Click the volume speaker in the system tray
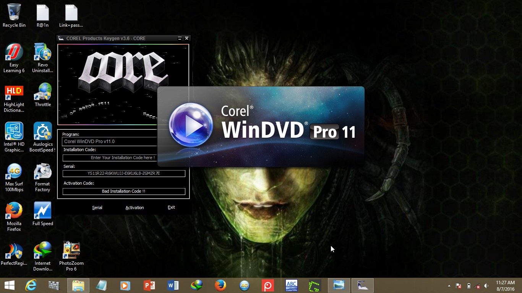Viewport: 522px width, 293px height. 486,285
